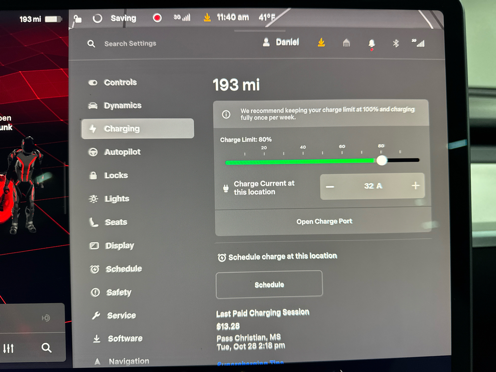The image size is (496, 372).
Task: Tap the software download arrow beside Daniel
Action: (321, 42)
